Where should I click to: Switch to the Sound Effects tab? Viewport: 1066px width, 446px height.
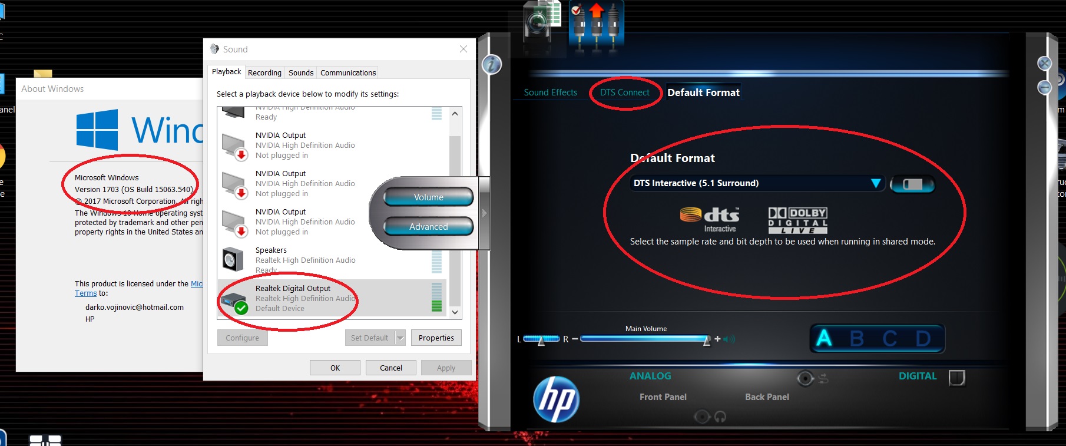[550, 92]
